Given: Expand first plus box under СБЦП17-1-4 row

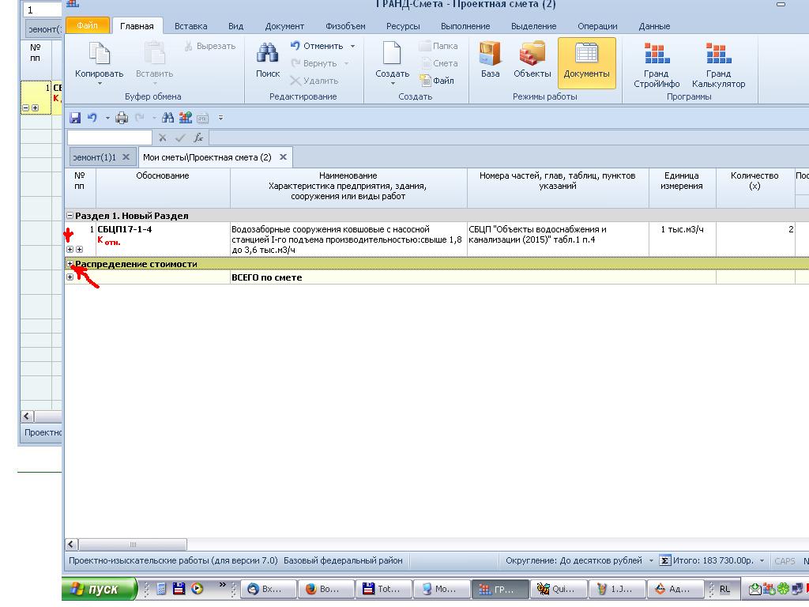Looking at the screenshot, I should click(70, 249).
